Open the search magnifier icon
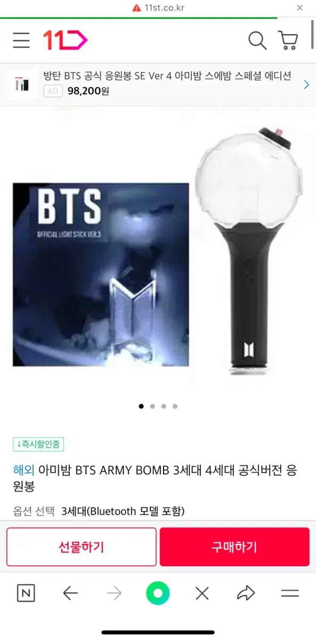 point(257,41)
